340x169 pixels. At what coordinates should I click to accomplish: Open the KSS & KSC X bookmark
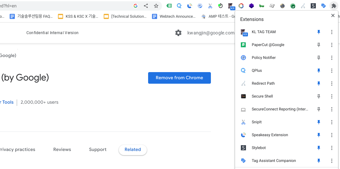point(78,16)
